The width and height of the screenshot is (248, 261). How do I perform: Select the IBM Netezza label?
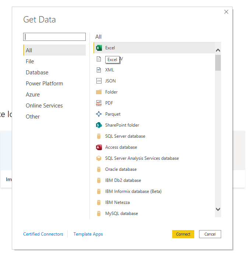pyautogui.click(x=117, y=202)
